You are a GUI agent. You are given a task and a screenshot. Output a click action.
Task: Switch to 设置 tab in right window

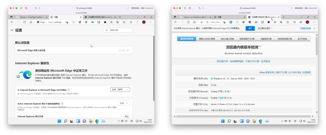[x=229, y=17]
